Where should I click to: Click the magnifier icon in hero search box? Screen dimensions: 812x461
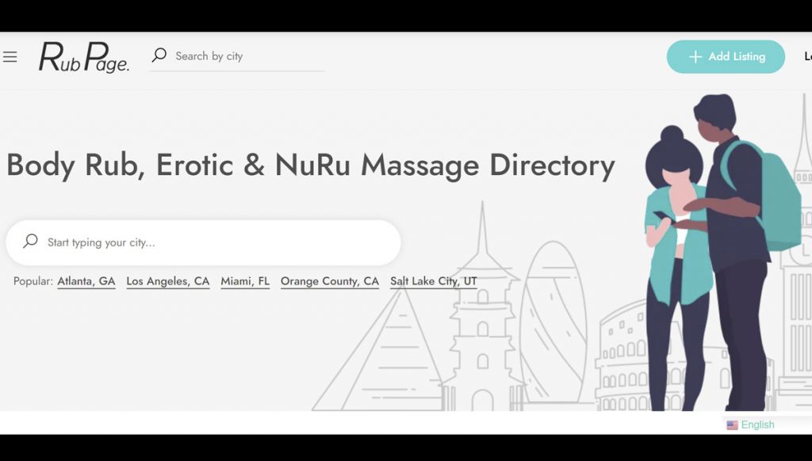tap(30, 242)
